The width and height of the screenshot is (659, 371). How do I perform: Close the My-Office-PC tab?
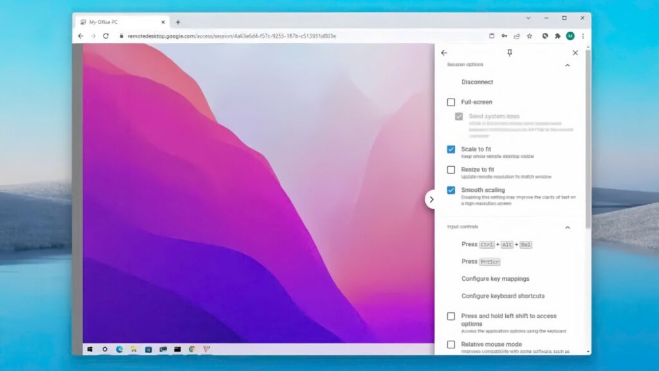coord(163,23)
